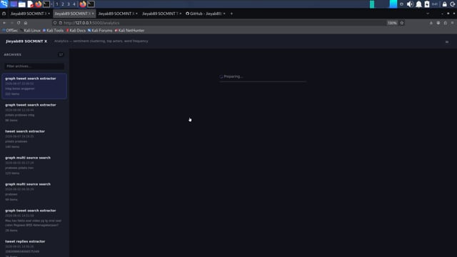This screenshot has height=257, width=457.
Task: Focus the running terminal window in taskbar
Action: (x=91, y=4)
